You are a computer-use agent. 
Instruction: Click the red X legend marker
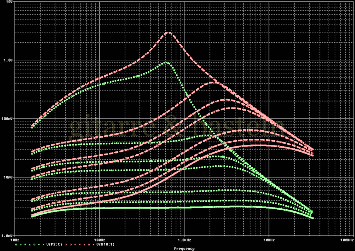click(66, 245)
